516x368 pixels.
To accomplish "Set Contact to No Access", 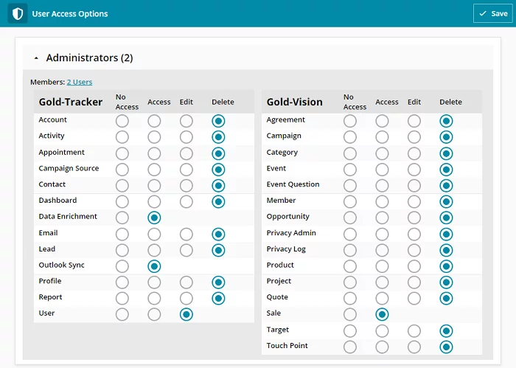I will tap(122, 186).
